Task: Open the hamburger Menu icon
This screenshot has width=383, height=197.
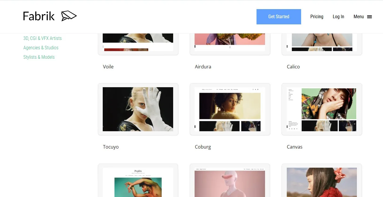Action: pos(369,17)
